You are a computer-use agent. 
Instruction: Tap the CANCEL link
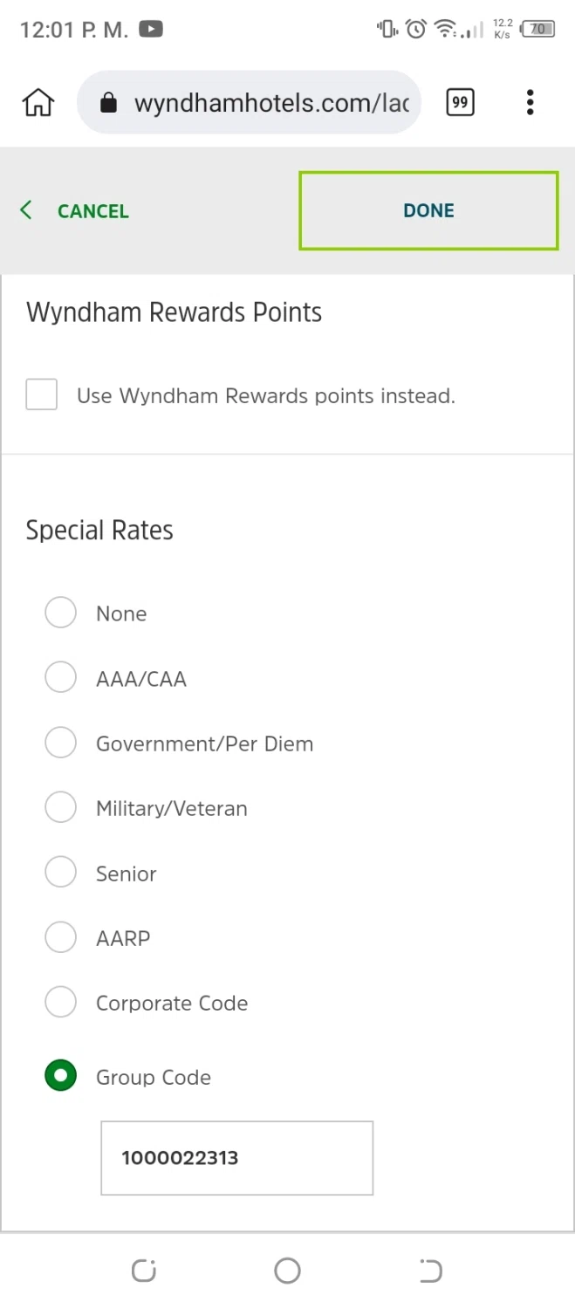[x=92, y=211]
